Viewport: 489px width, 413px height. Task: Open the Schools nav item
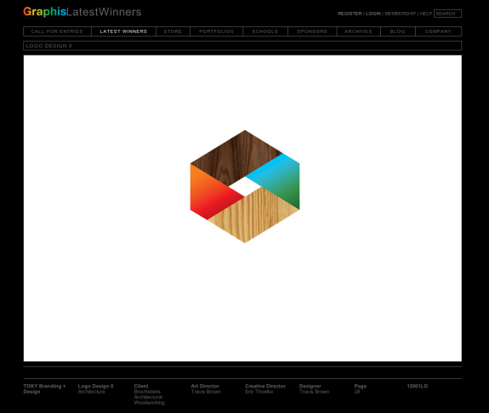(x=265, y=31)
